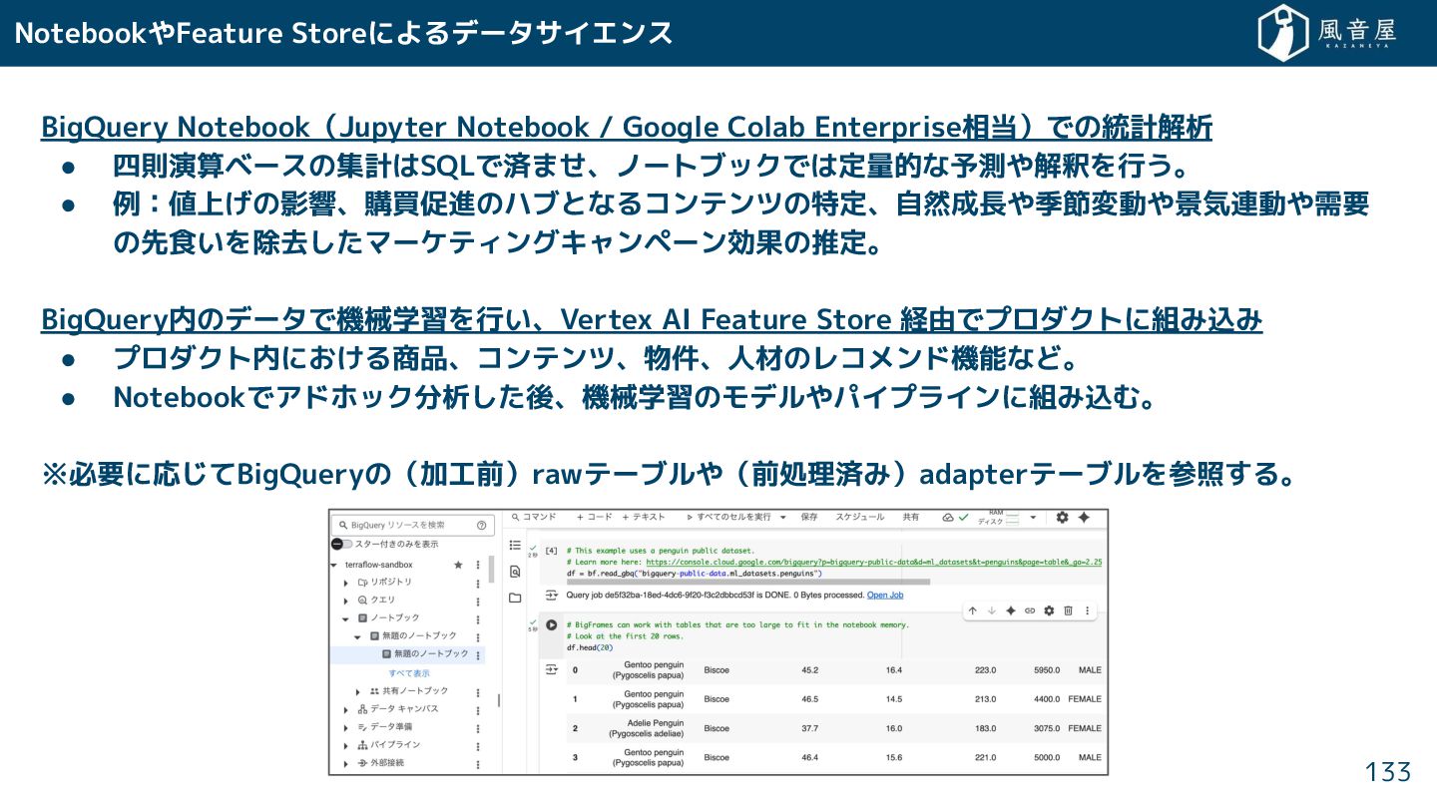
Task: Delete the cell with trash icon
Action: (x=1068, y=610)
